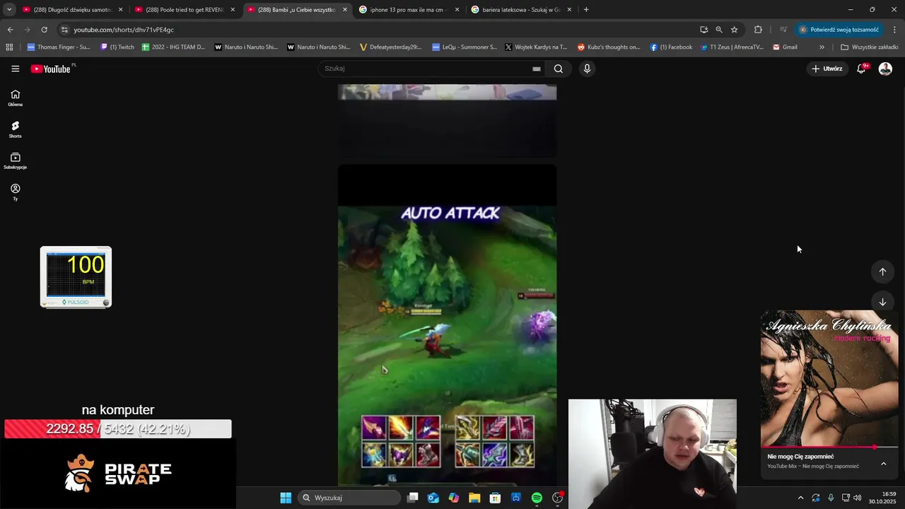This screenshot has height=509, width=905.
Task: Go to next Short with down arrow
Action: coord(882,302)
